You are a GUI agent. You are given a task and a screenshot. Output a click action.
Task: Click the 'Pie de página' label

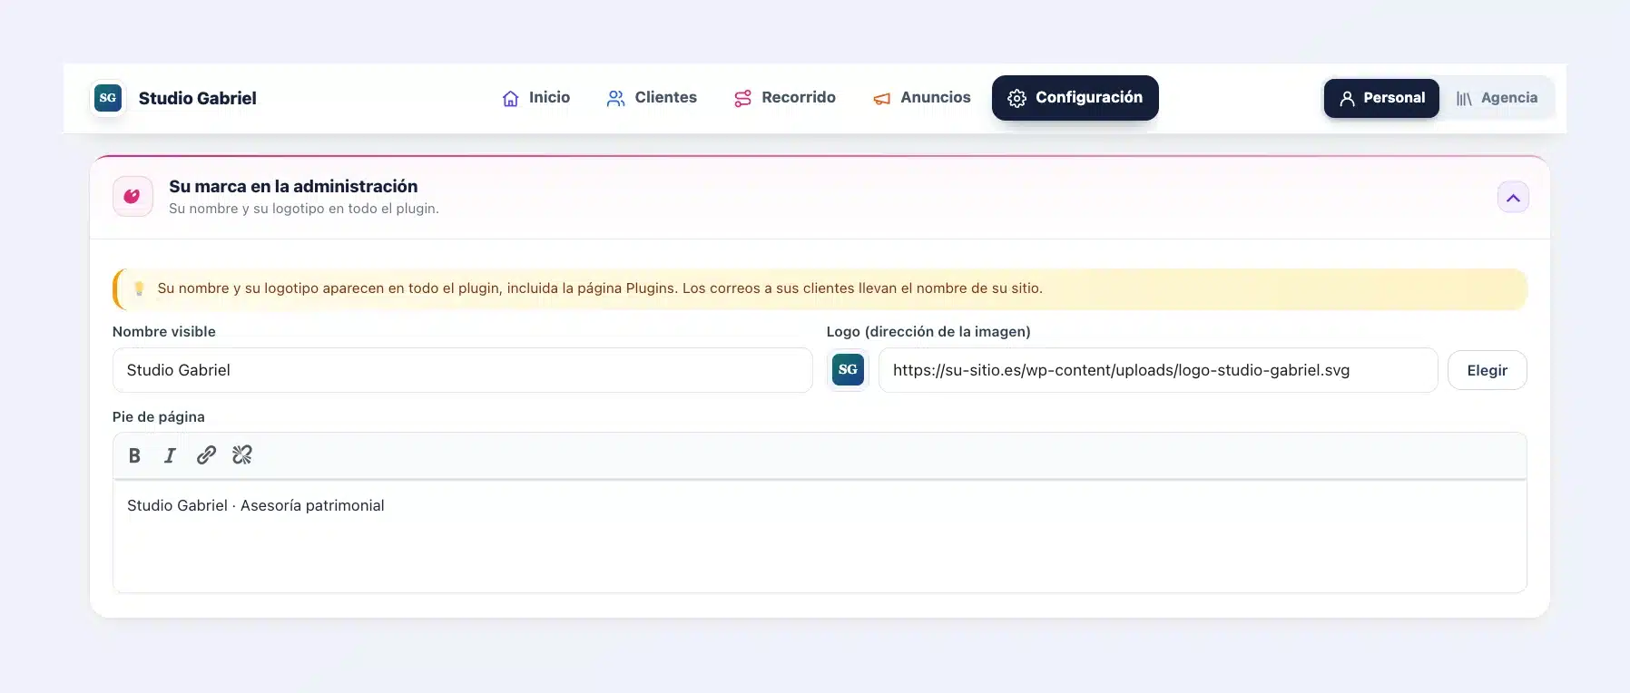click(x=159, y=417)
